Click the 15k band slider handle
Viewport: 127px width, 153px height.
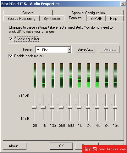pos(115,107)
